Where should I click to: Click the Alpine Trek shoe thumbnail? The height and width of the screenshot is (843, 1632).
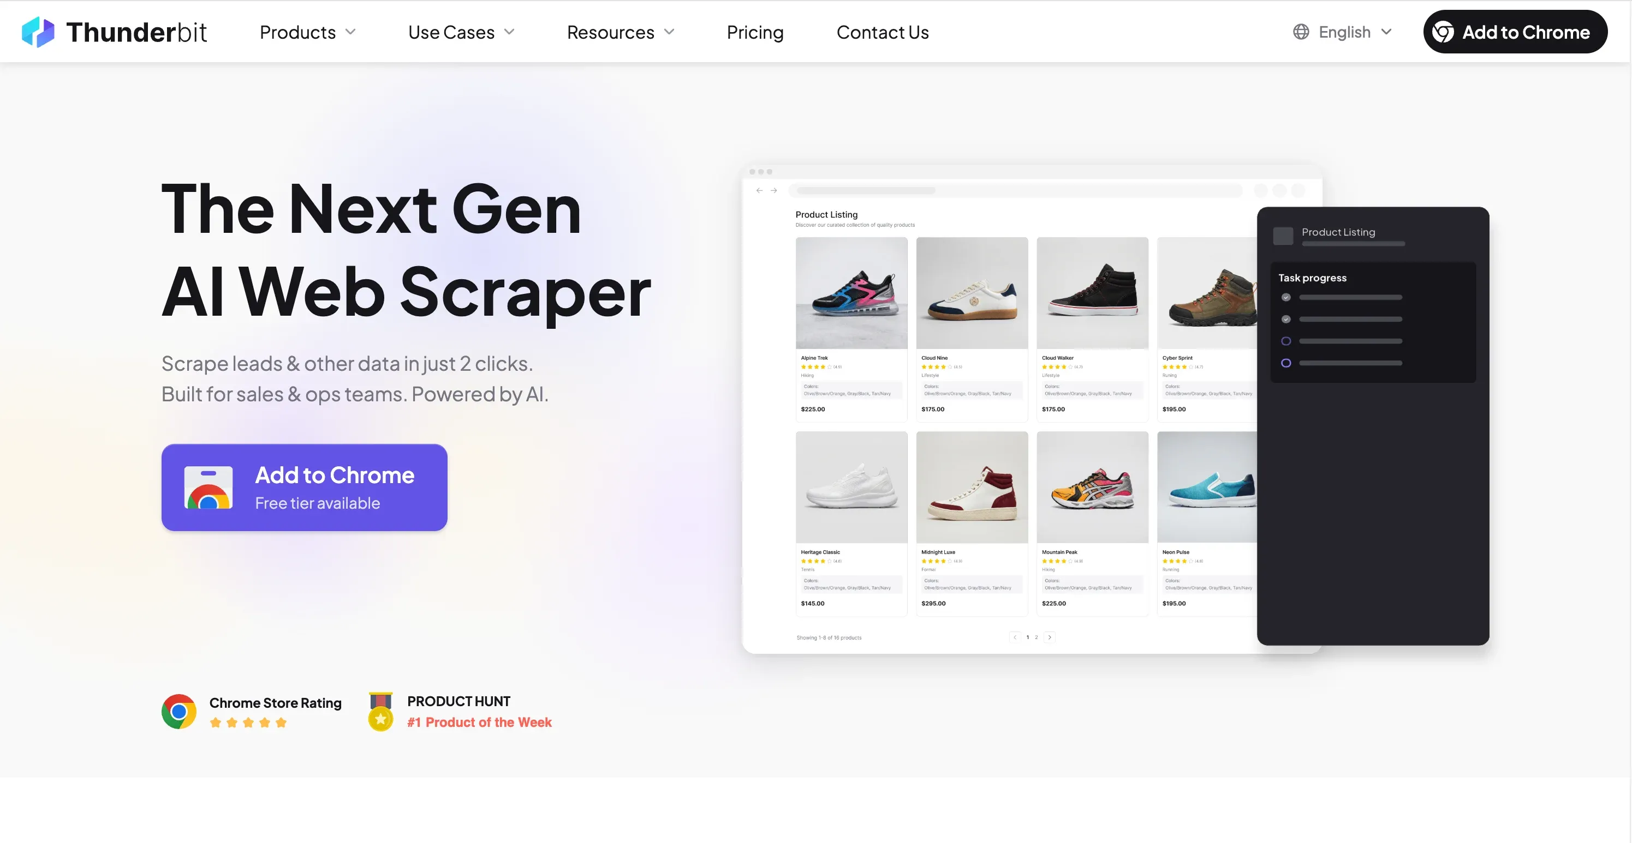point(851,292)
